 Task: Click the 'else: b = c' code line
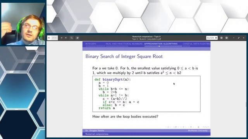pyautogui.click(x=114, y=105)
